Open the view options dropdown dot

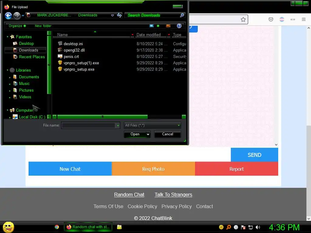pos(158,26)
